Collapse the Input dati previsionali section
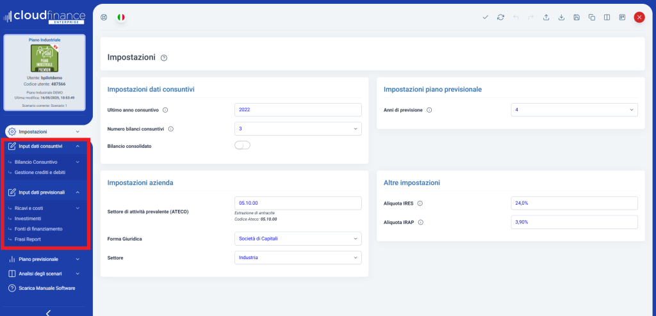 tap(78, 193)
